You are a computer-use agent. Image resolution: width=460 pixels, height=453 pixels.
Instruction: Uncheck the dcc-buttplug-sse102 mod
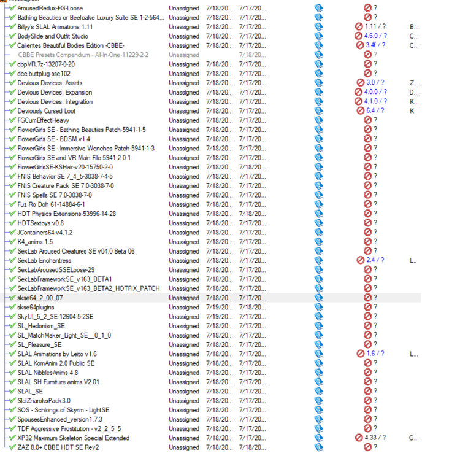[x=12, y=73]
